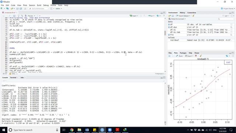
Task: Open df in the data table viewer icon
Action: coord(231,24)
